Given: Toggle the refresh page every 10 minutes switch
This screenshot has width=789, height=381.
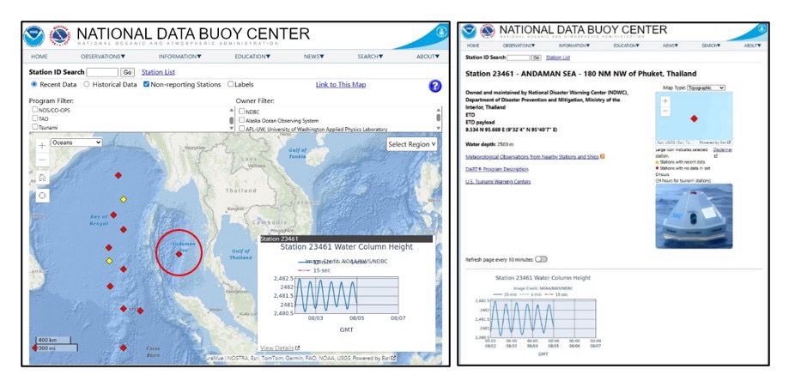Looking at the screenshot, I should click(541, 259).
